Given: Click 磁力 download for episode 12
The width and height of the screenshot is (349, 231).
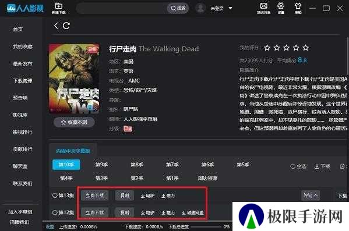Looking at the screenshot, I should coord(168,213).
